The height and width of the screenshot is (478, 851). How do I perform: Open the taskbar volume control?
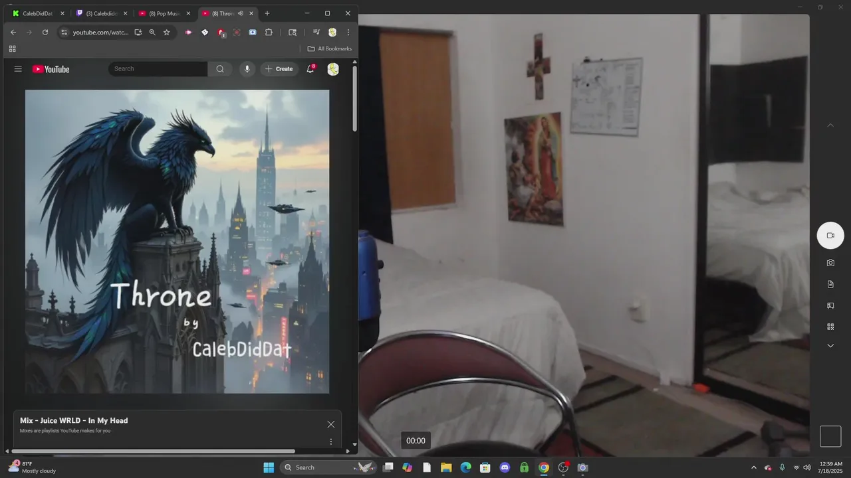pos(806,467)
